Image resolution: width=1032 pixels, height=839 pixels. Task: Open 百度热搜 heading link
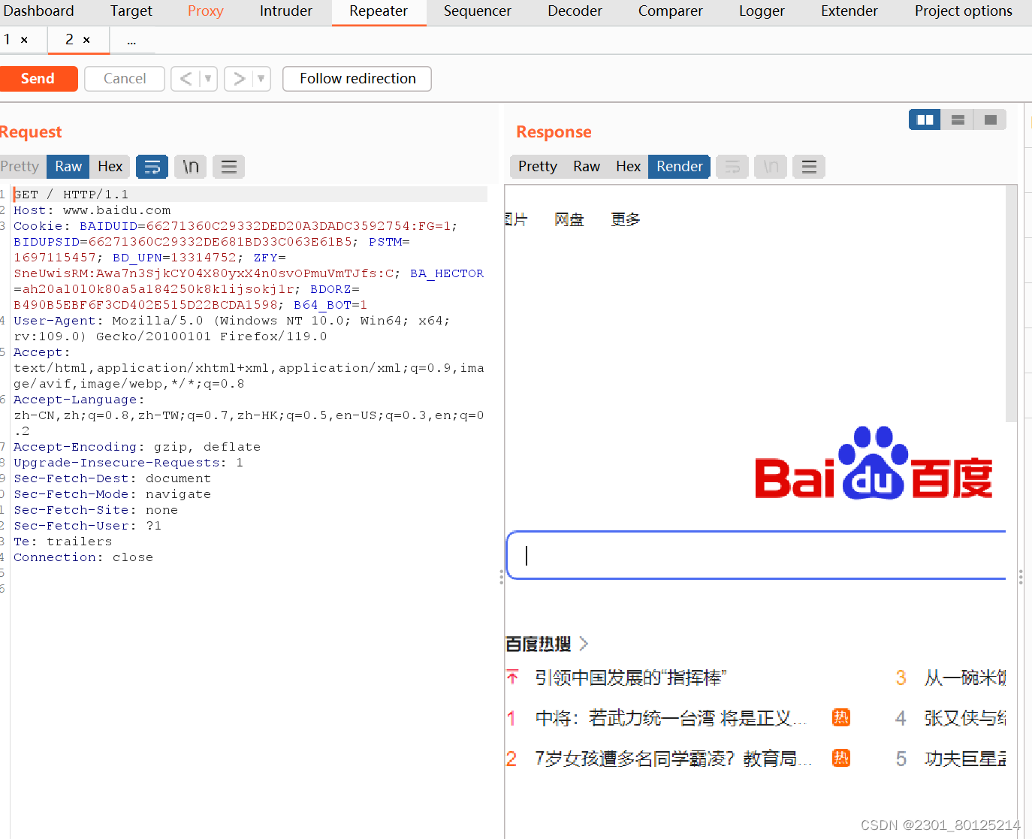pyautogui.click(x=539, y=644)
